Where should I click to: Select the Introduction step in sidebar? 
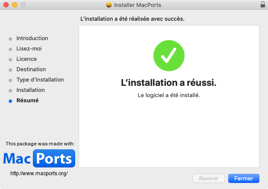tap(32, 38)
